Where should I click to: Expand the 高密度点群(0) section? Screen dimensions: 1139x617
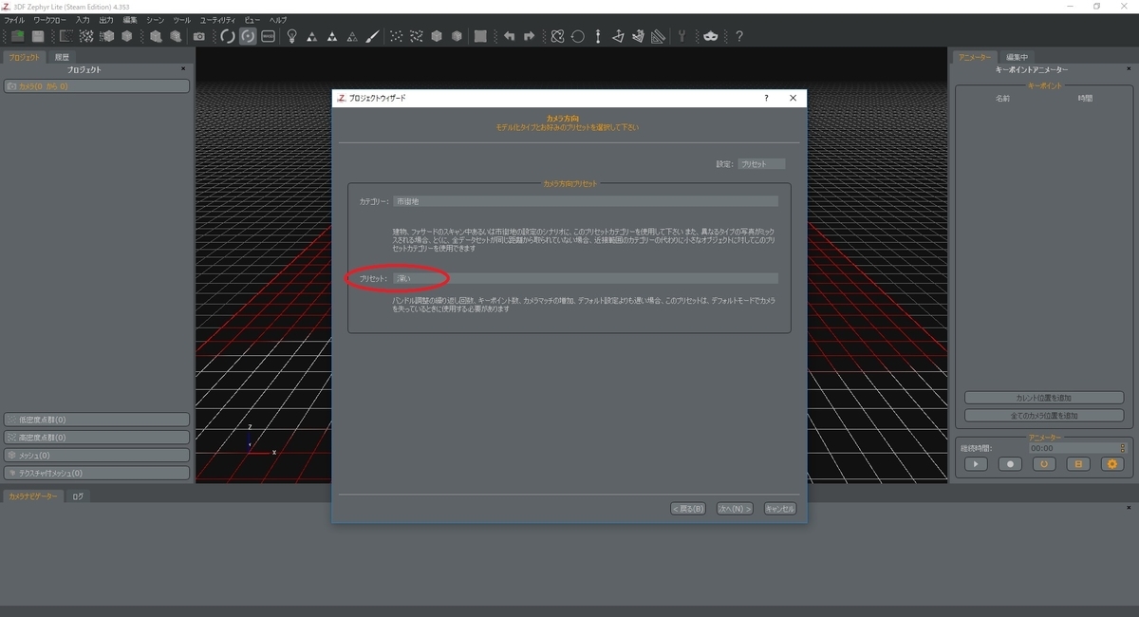coord(97,438)
